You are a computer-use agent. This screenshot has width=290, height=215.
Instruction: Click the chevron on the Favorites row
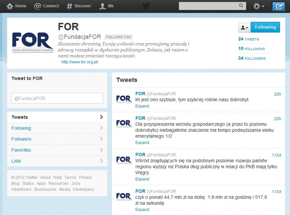tap(101, 150)
